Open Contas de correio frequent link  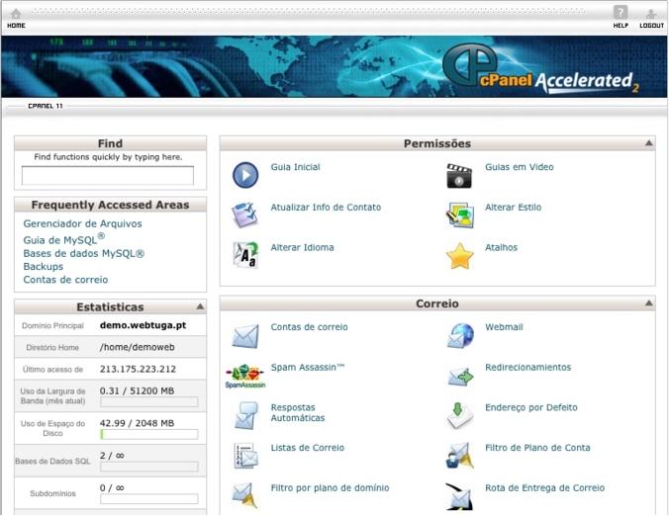click(x=65, y=280)
